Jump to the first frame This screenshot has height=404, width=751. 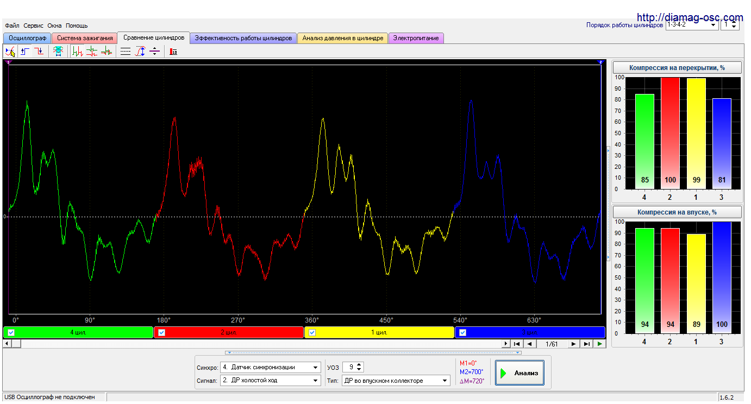click(517, 344)
